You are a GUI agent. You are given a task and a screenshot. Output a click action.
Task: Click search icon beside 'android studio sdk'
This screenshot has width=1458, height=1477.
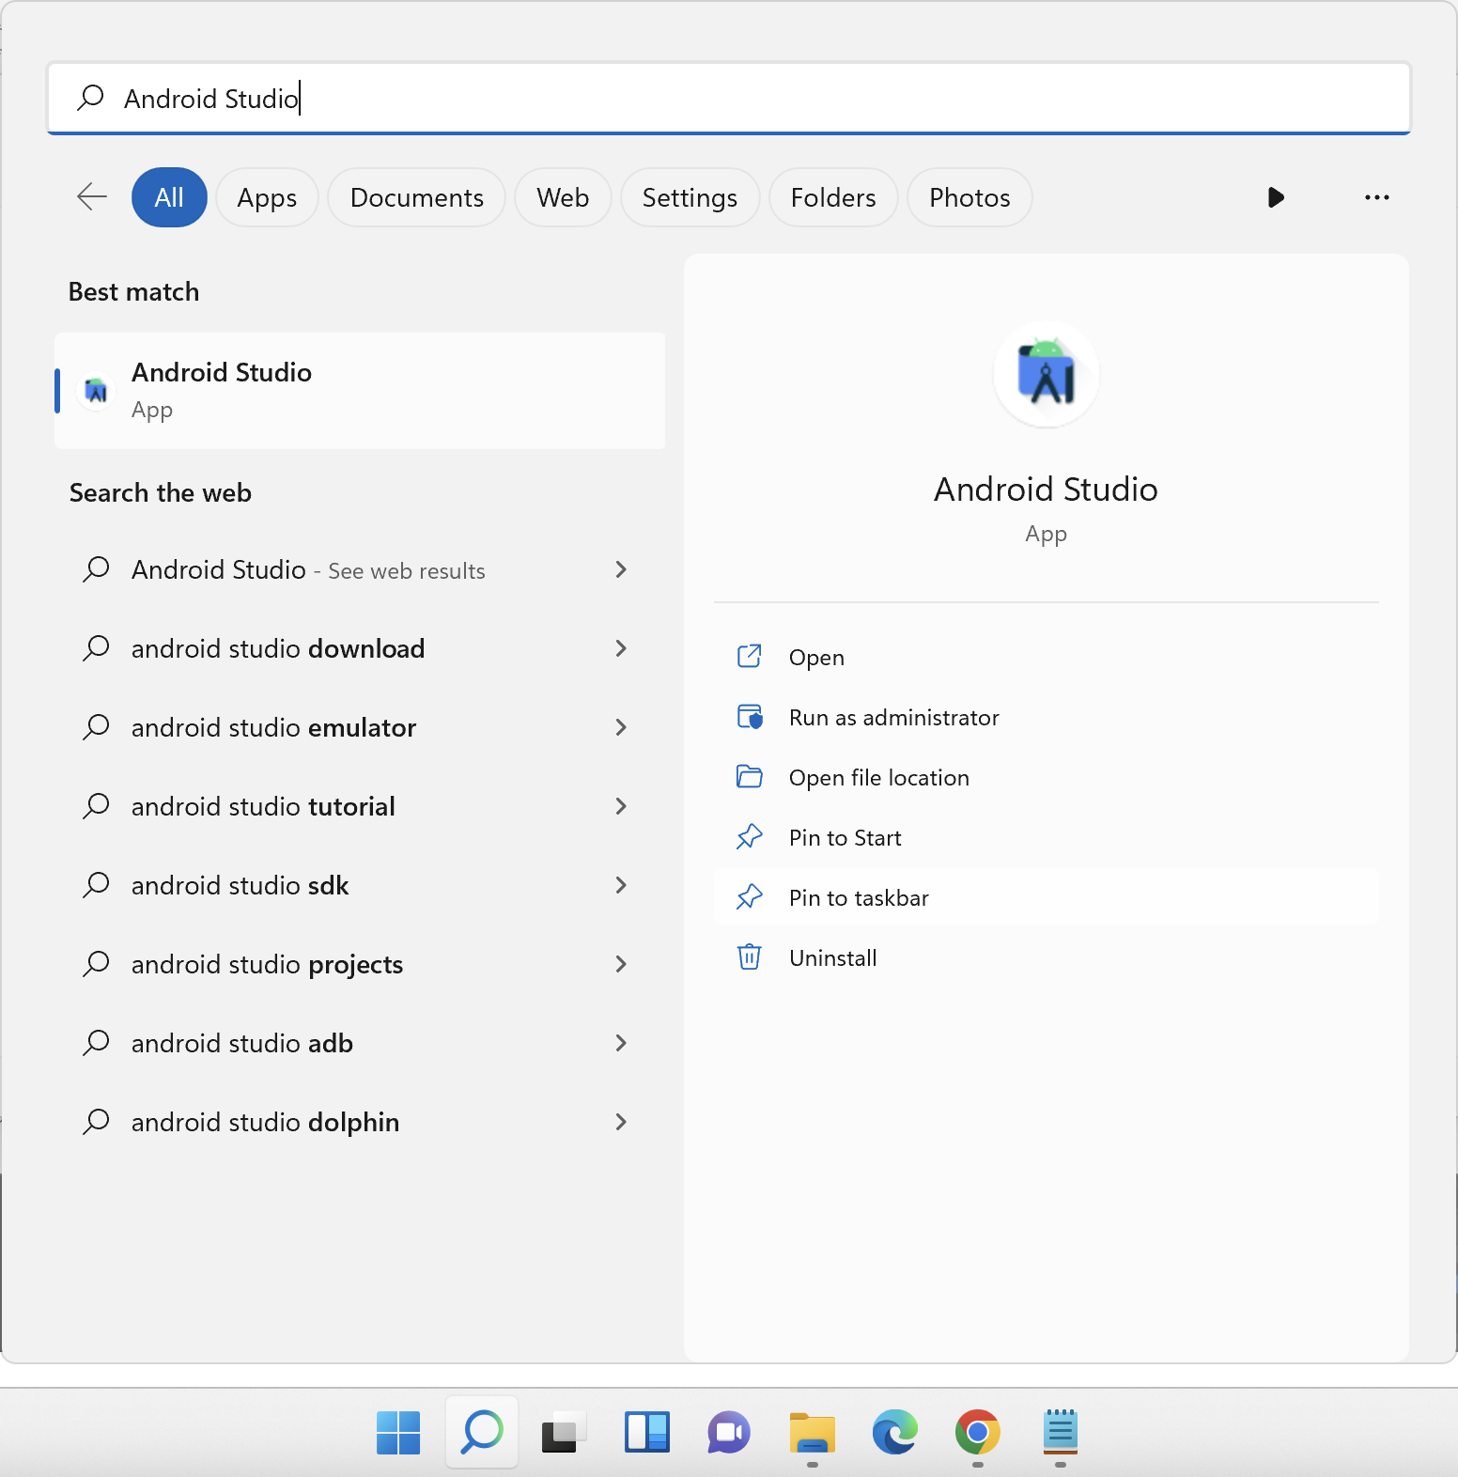96,885
